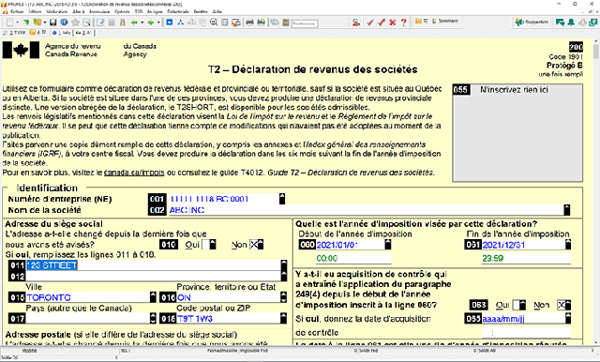600x362 pixels.
Task: Click the padlock icon in toolbar
Action: [123, 23]
